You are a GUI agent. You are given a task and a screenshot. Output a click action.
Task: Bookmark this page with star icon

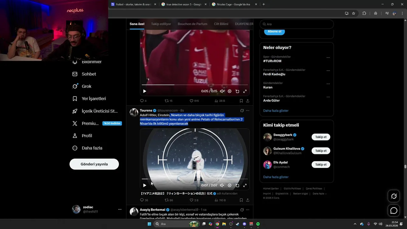click(x=354, y=13)
